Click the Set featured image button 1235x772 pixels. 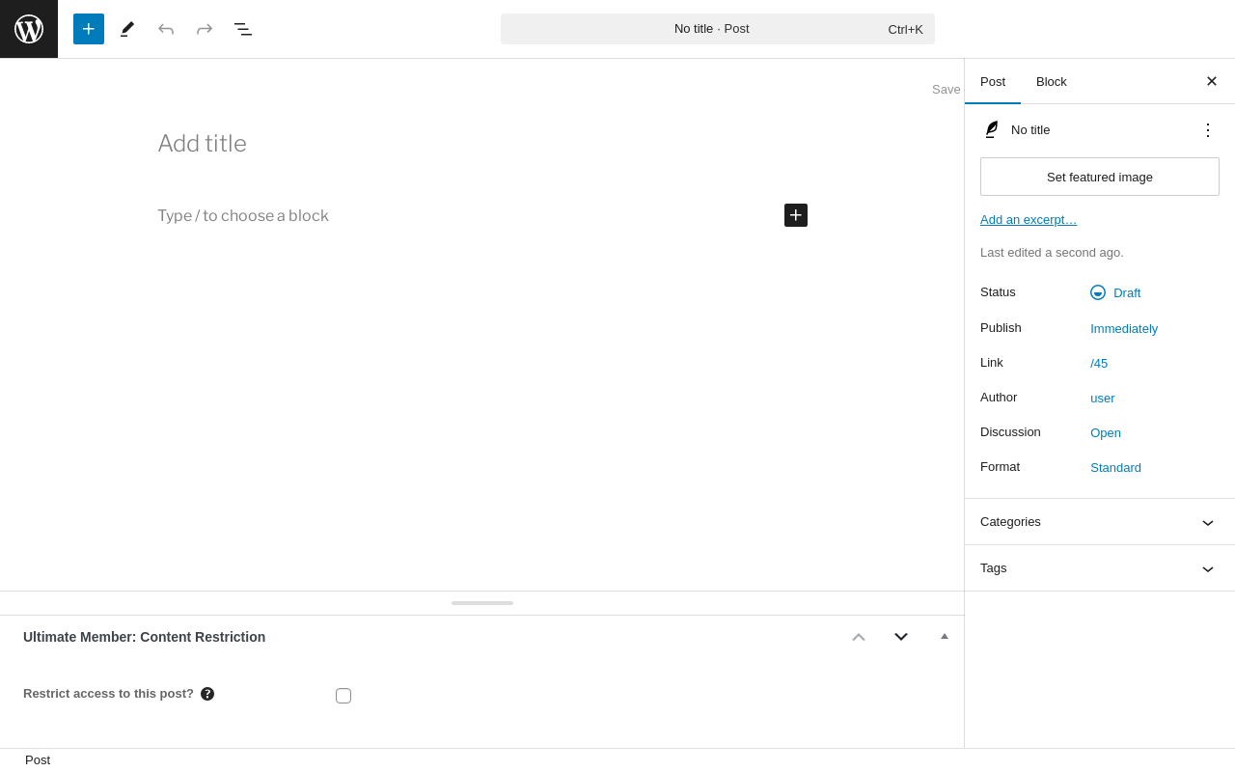(x=1100, y=177)
